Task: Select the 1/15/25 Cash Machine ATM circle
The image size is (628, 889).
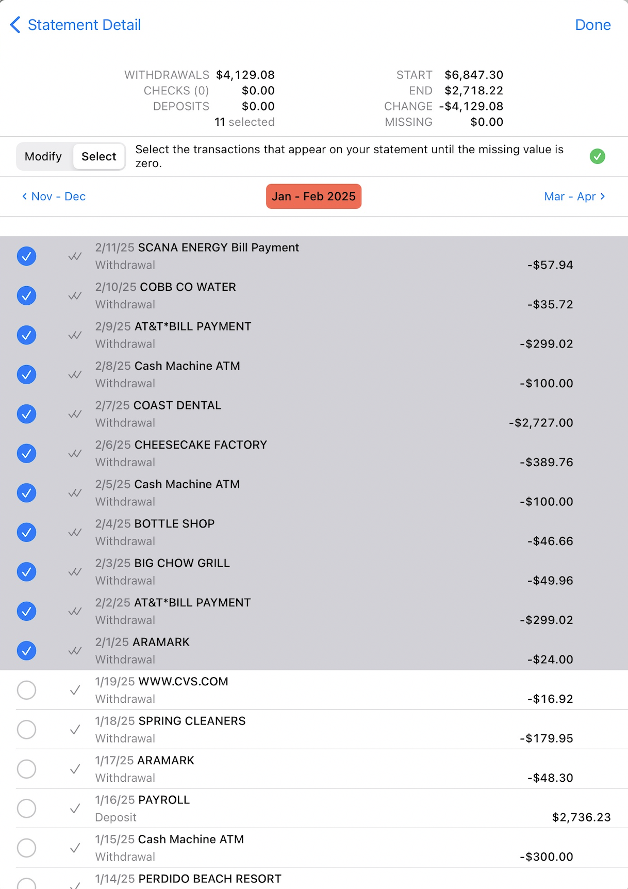Action: (26, 848)
